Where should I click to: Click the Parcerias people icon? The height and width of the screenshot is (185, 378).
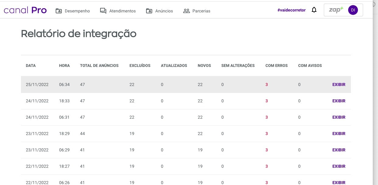tap(187, 11)
